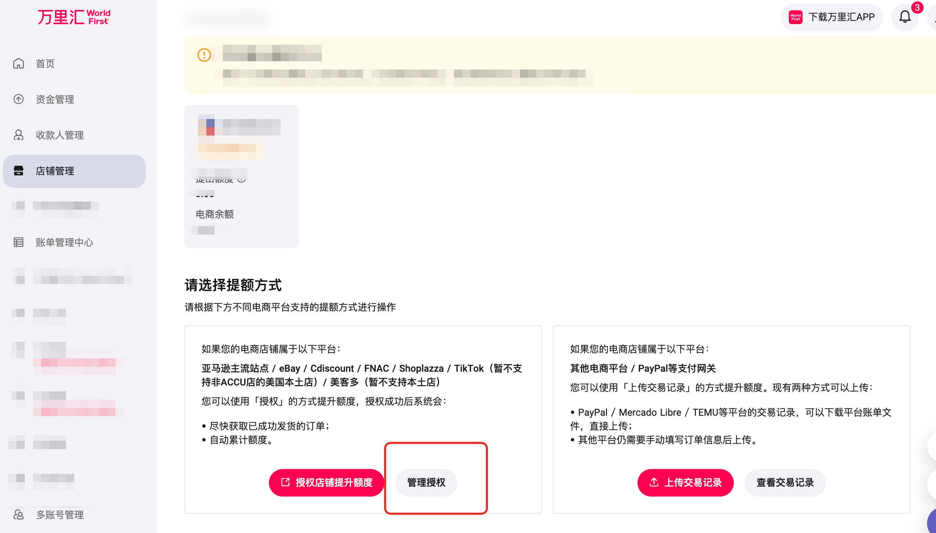Click the 收款人管理 person icon
The image size is (936, 533).
coord(19,135)
